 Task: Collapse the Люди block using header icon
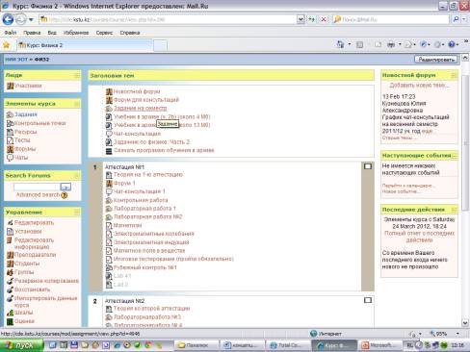tap(77, 75)
